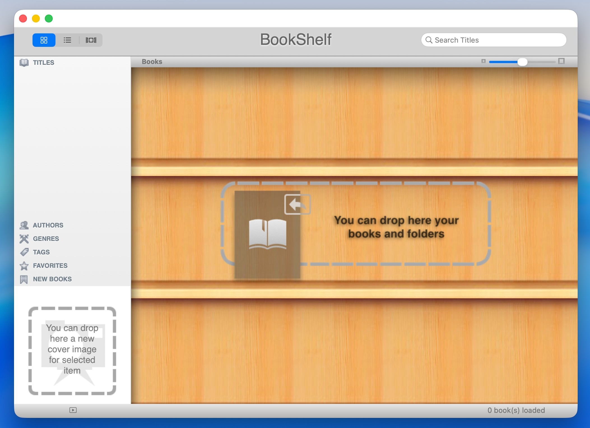The width and height of the screenshot is (590, 428).
Task: Switch to cover flow view
Action: click(91, 40)
